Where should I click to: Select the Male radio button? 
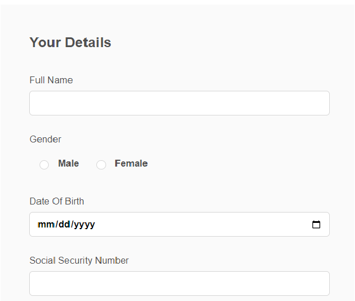pyautogui.click(x=44, y=165)
